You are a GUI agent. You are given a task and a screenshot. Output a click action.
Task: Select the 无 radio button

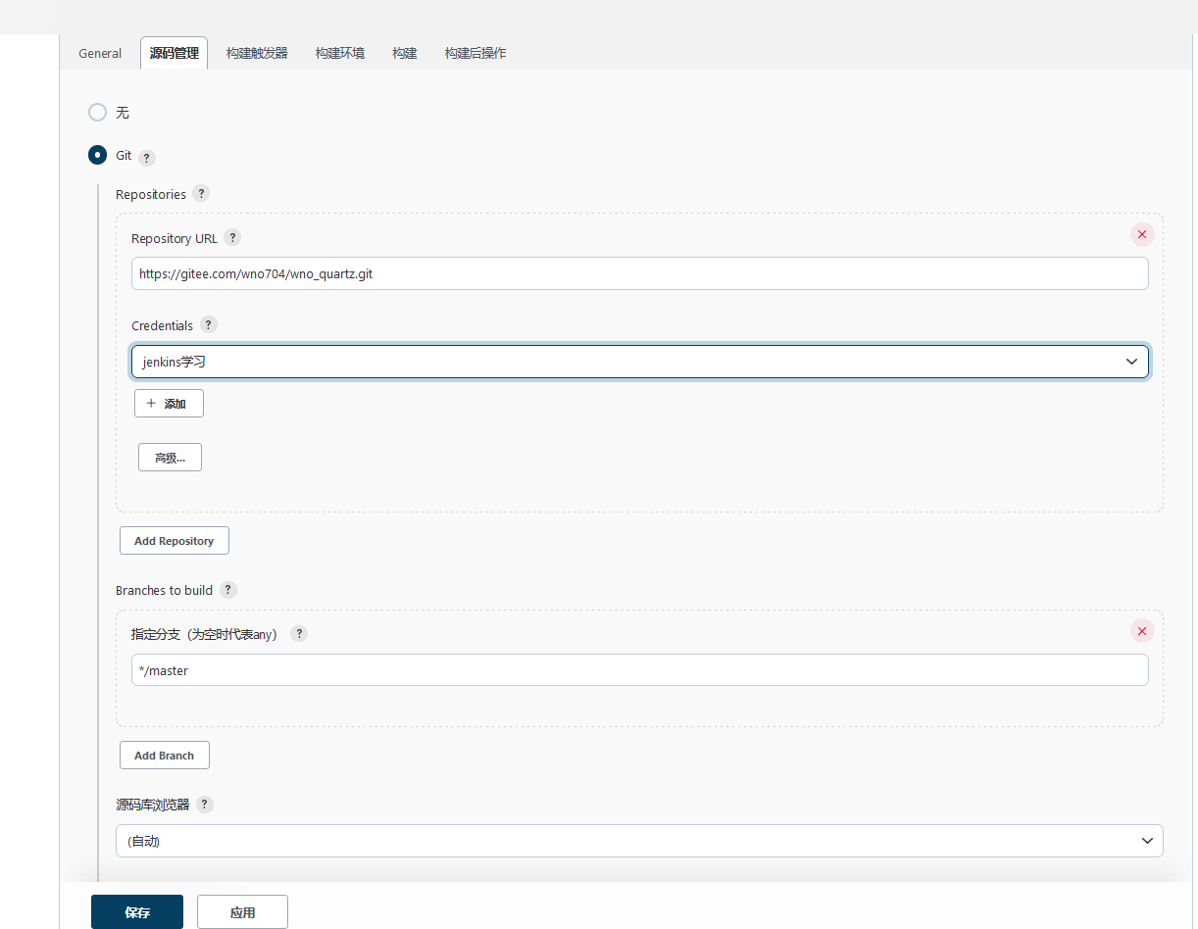pyautogui.click(x=97, y=113)
